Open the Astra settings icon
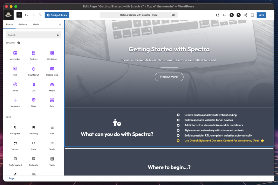 tap(239, 15)
